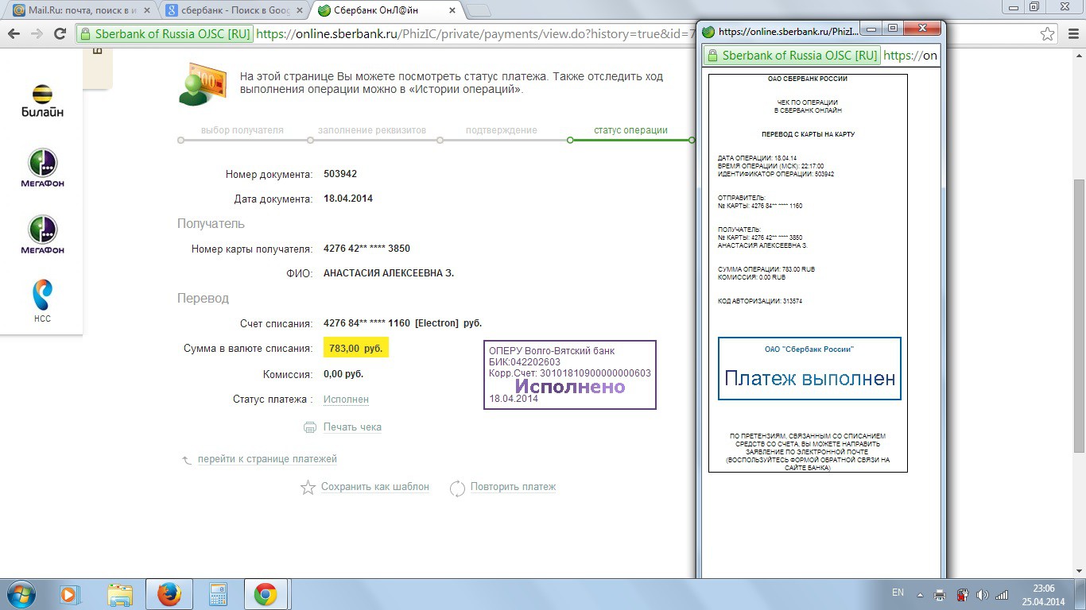The width and height of the screenshot is (1086, 610).
Task: Click the recipient card number ending 3850
Action: pos(367,249)
